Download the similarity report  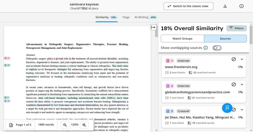point(225,6)
